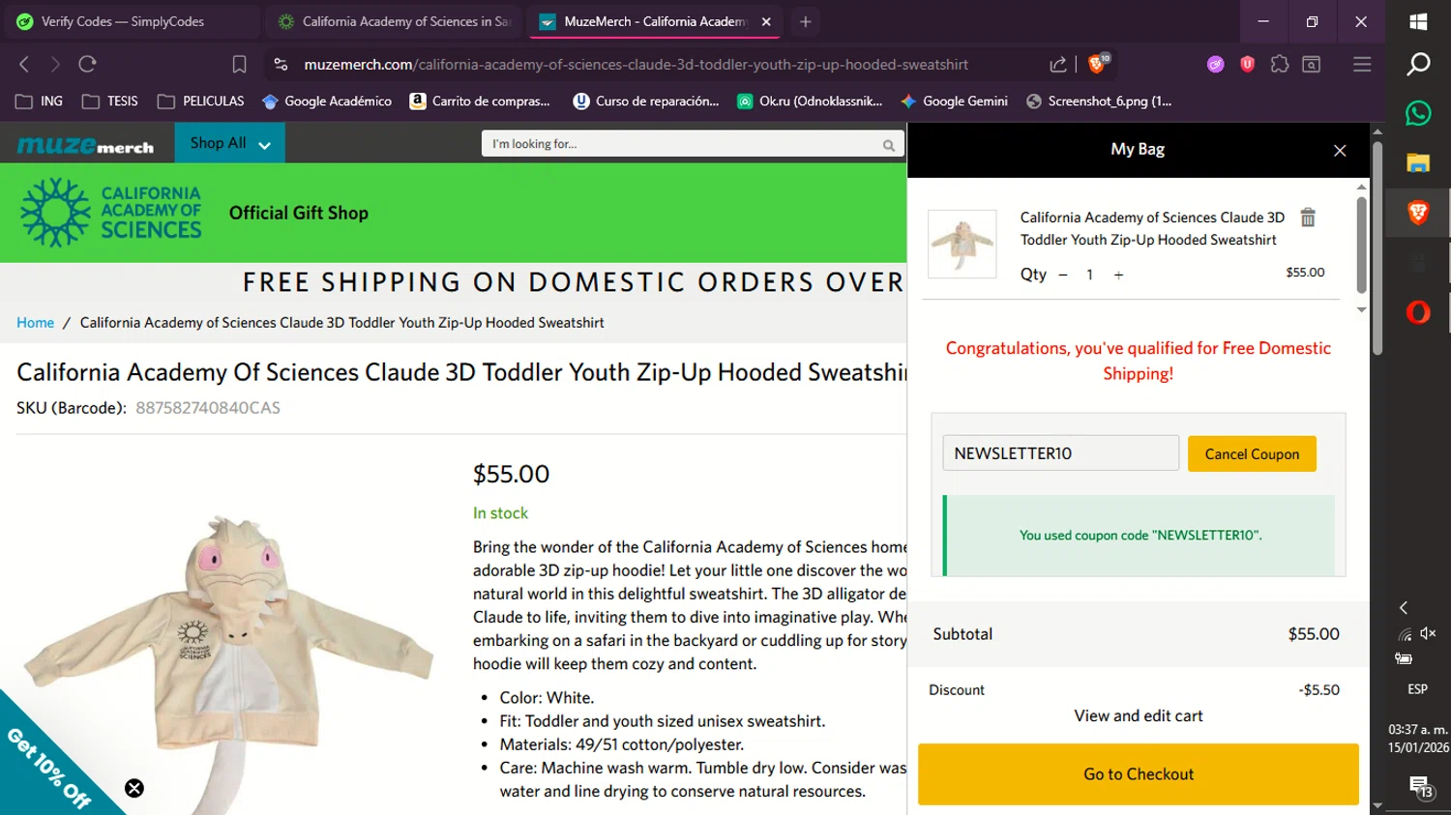The height and width of the screenshot is (815, 1451).
Task: Close the My Bag panel
Action: 1340,150
